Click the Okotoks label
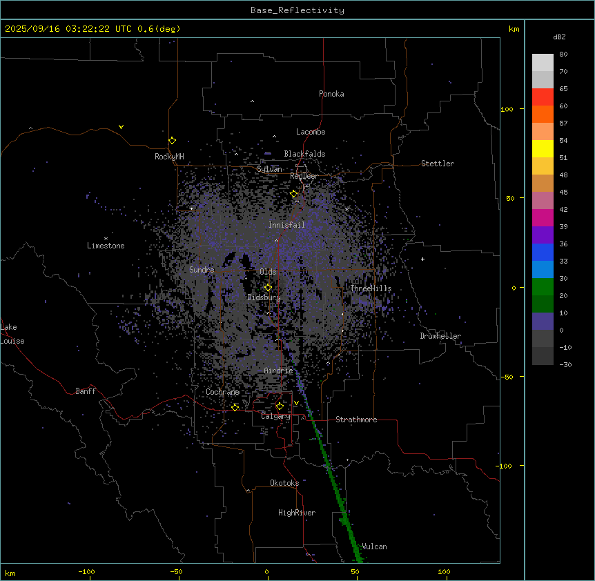 284,483
